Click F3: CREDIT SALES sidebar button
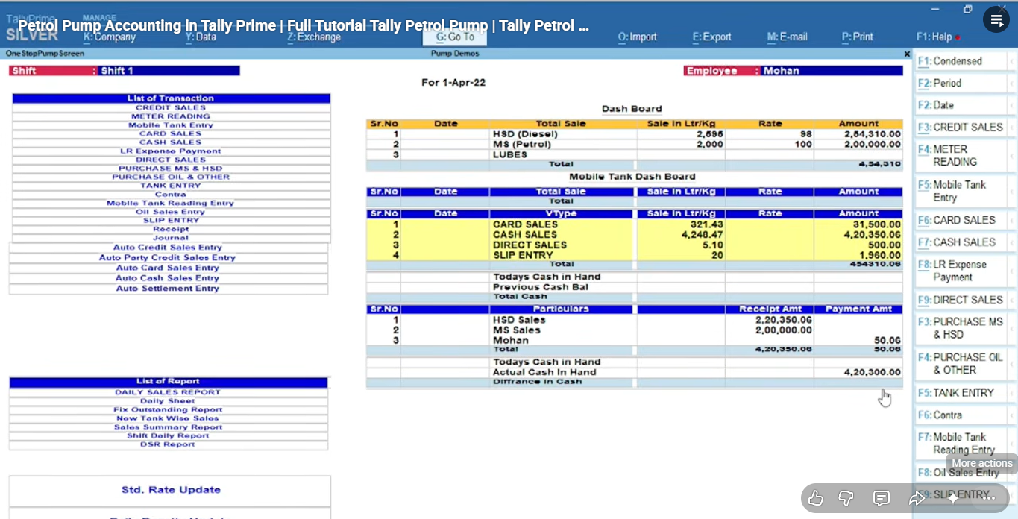Viewport: 1018px width, 519px height. 962,128
